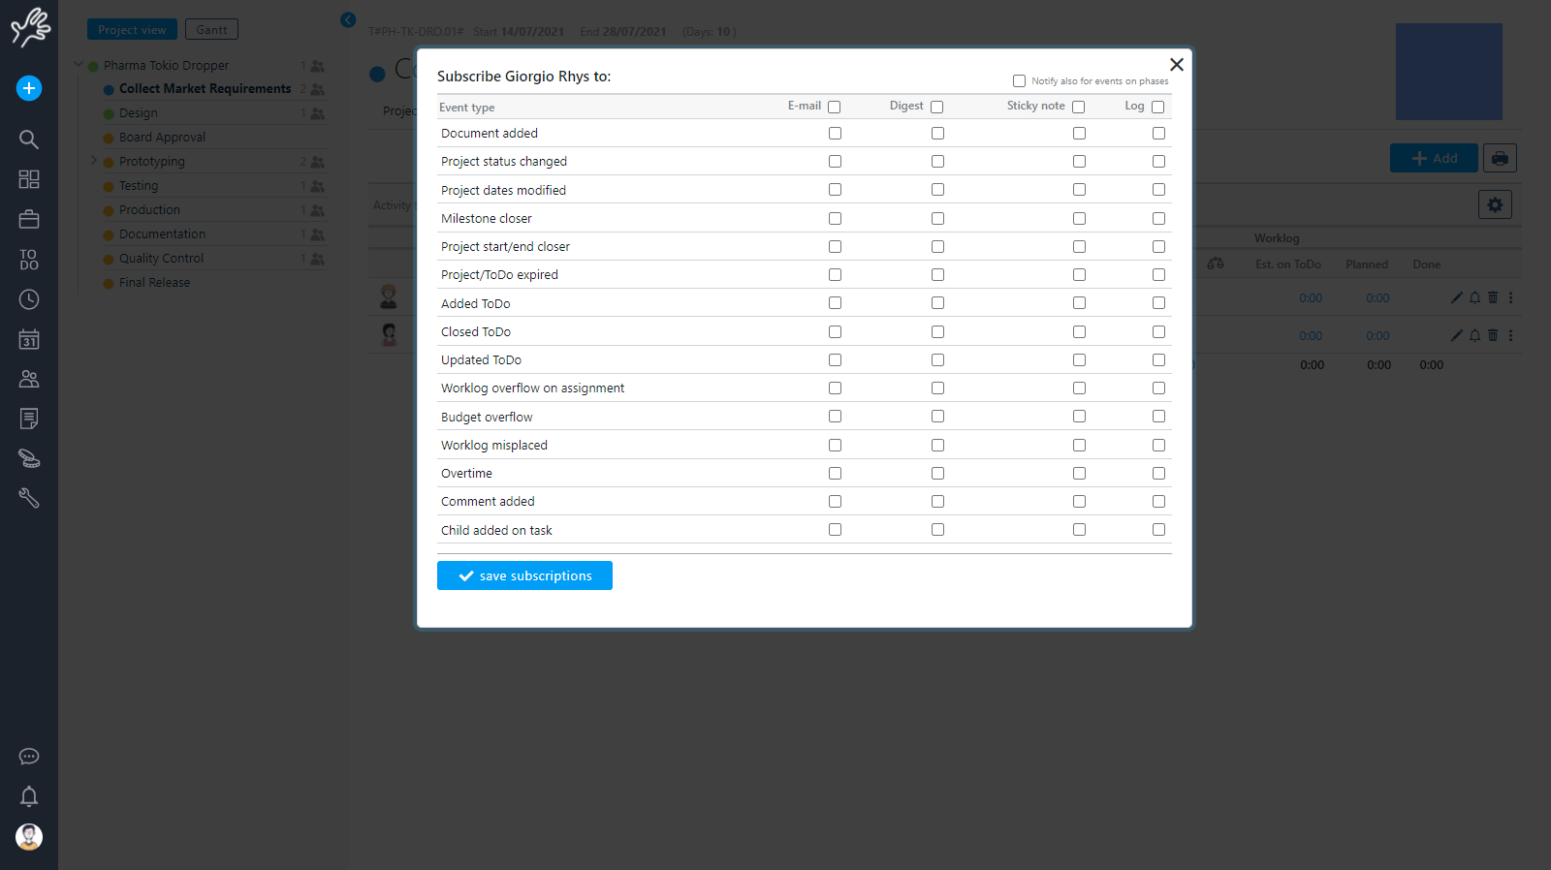Click the save subscriptions button
The image size is (1551, 870).
pyautogui.click(x=524, y=575)
